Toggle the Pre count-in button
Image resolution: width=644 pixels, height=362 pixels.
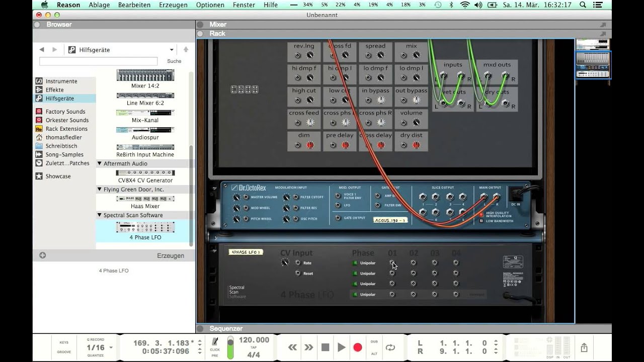(x=215, y=355)
